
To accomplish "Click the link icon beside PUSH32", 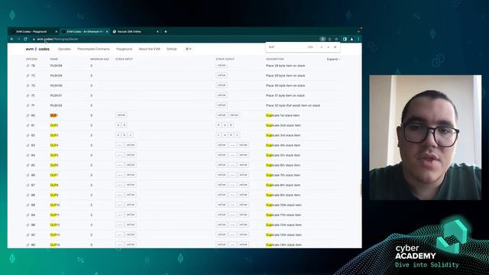I will [x=28, y=105].
